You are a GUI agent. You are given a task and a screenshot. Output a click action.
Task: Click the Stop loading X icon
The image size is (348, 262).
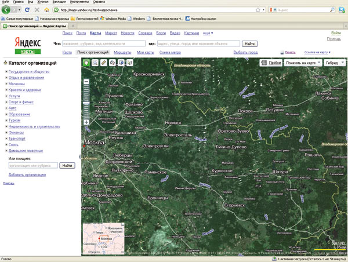point(37,10)
